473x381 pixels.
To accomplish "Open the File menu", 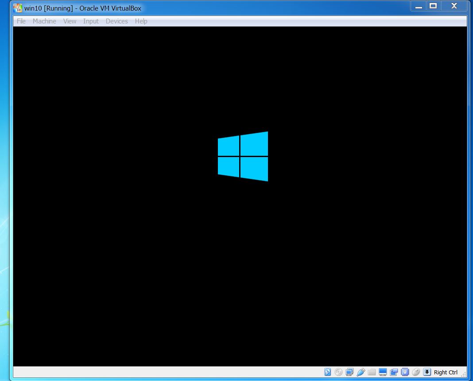I will (21, 21).
